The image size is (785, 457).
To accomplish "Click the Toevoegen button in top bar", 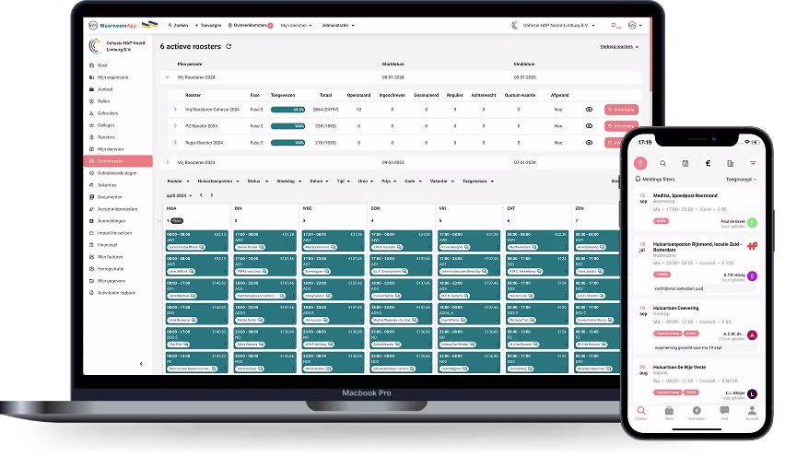I will 208,26.
